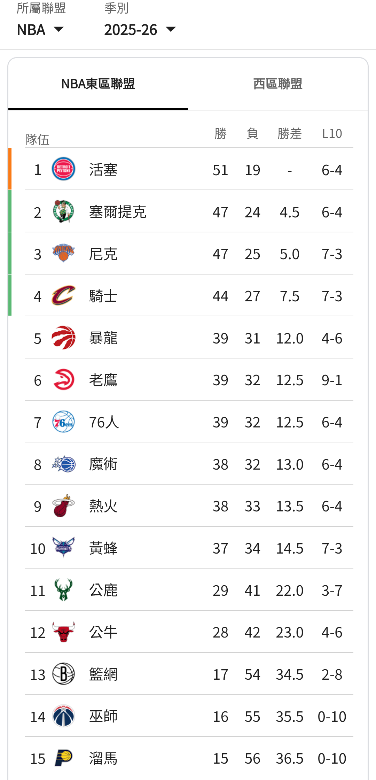Viewport: 376px width, 780px height.
Task: Click the Toronto Raptors logo
Action: point(63,338)
